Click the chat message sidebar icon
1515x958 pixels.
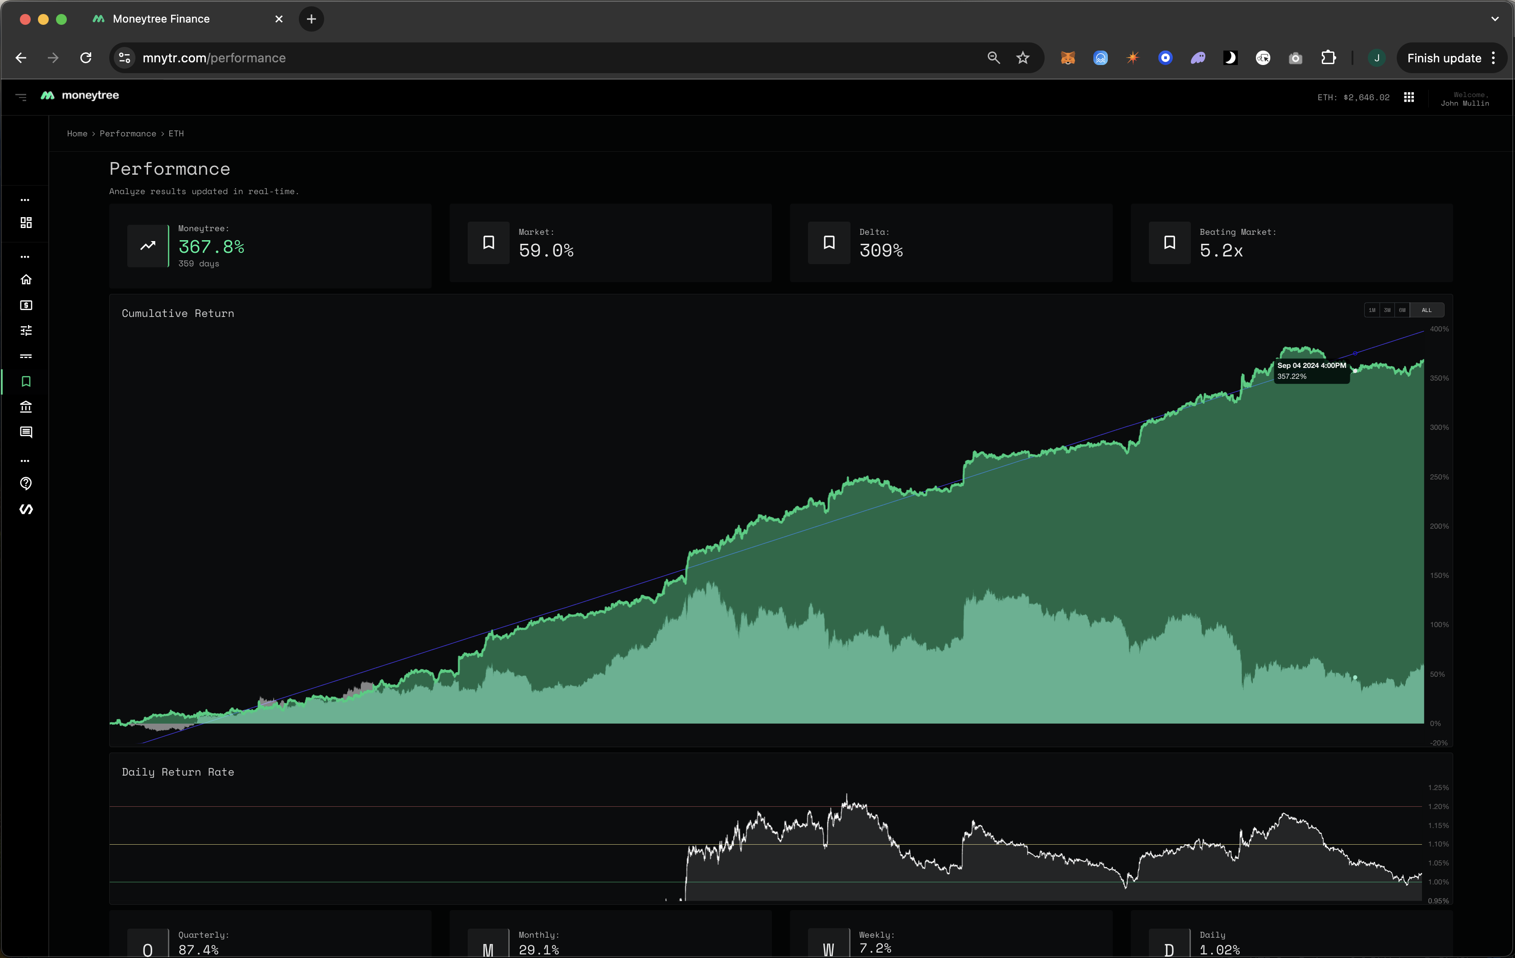pyautogui.click(x=26, y=432)
